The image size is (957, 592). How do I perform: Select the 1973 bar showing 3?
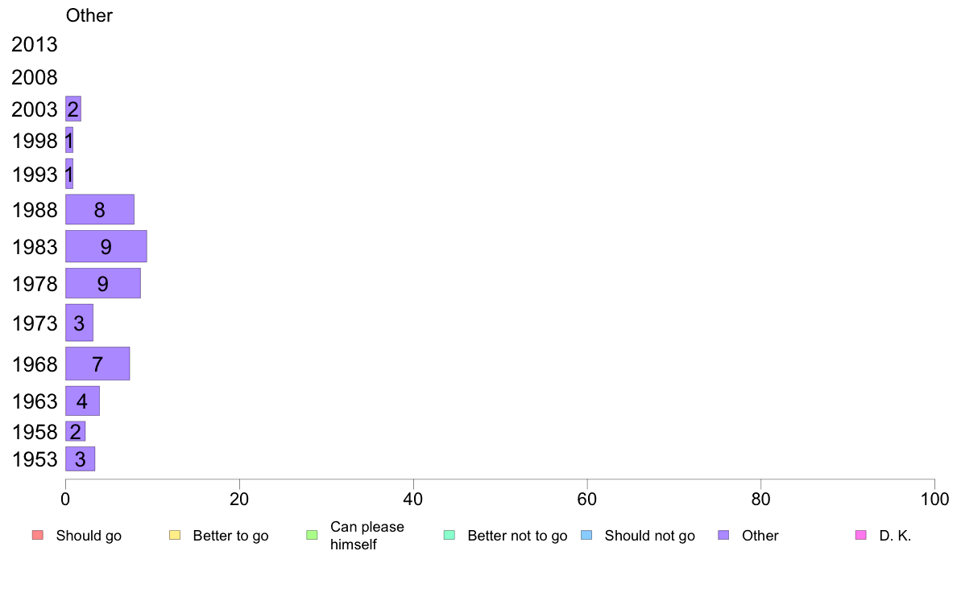coord(79,323)
